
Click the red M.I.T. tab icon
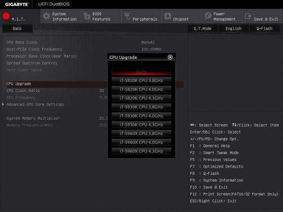6,16
